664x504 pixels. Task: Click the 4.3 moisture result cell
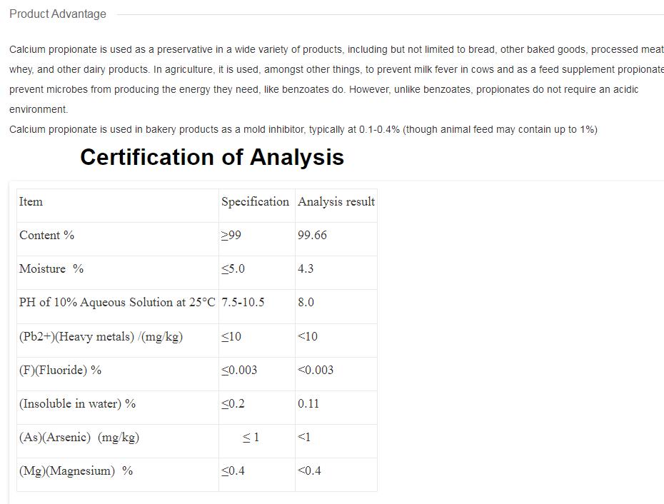pos(306,269)
